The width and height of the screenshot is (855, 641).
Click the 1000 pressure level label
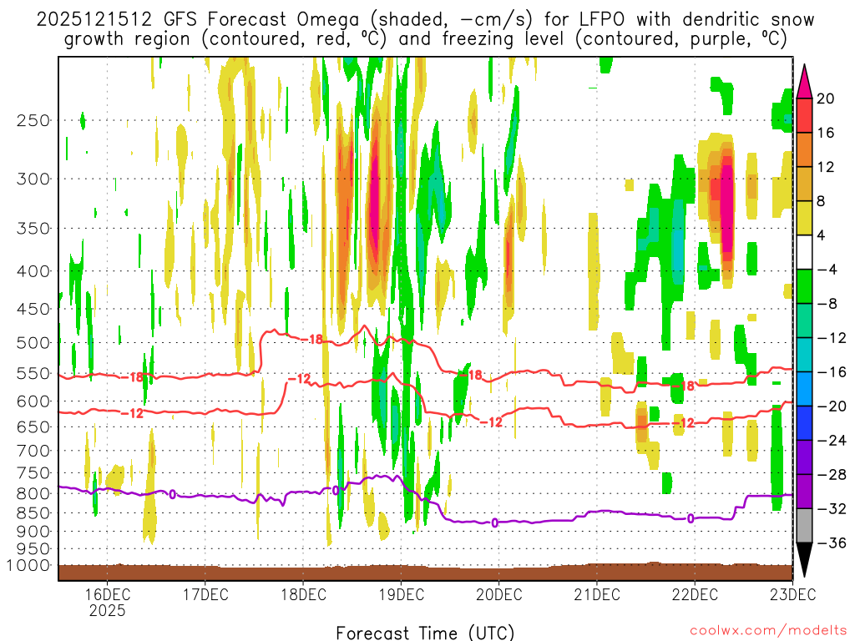(x=30, y=565)
